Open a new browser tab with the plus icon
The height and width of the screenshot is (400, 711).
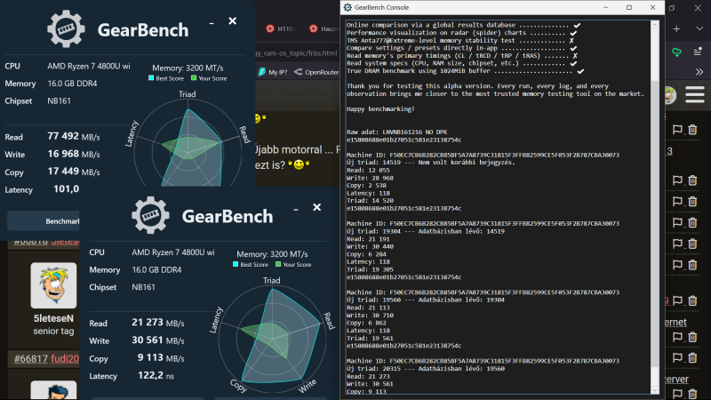coord(676,29)
